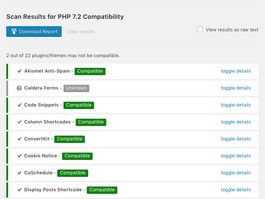Click the green checkmark beside Akismet Anti-Spam
The image size is (265, 199).
[x=20, y=71]
